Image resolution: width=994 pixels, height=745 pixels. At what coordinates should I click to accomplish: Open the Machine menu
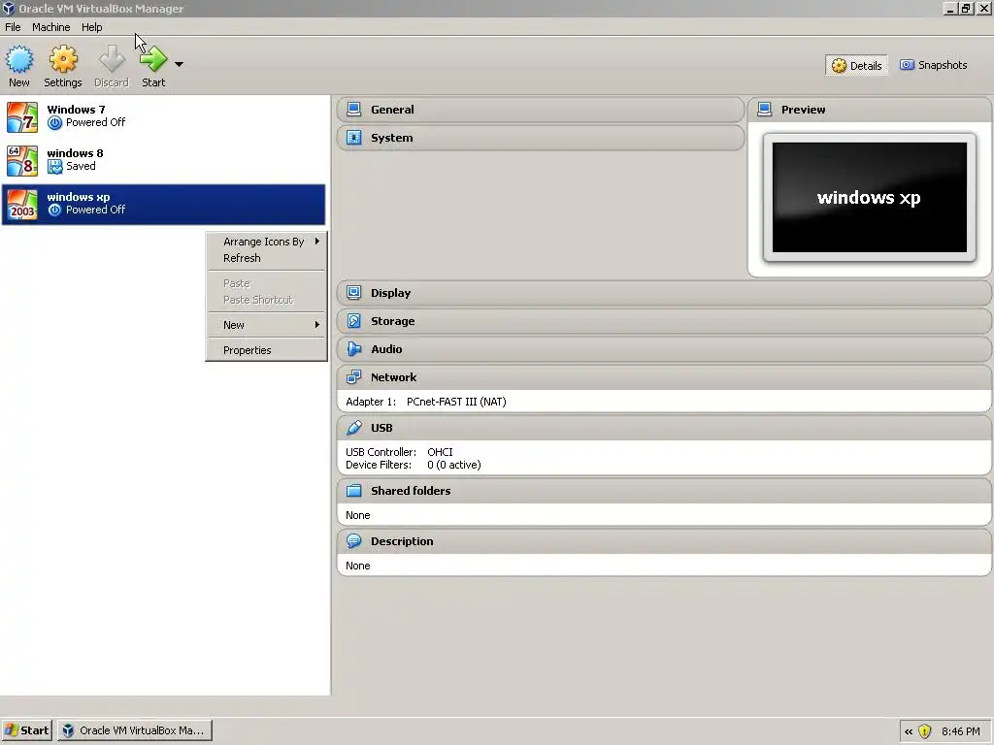coord(51,27)
